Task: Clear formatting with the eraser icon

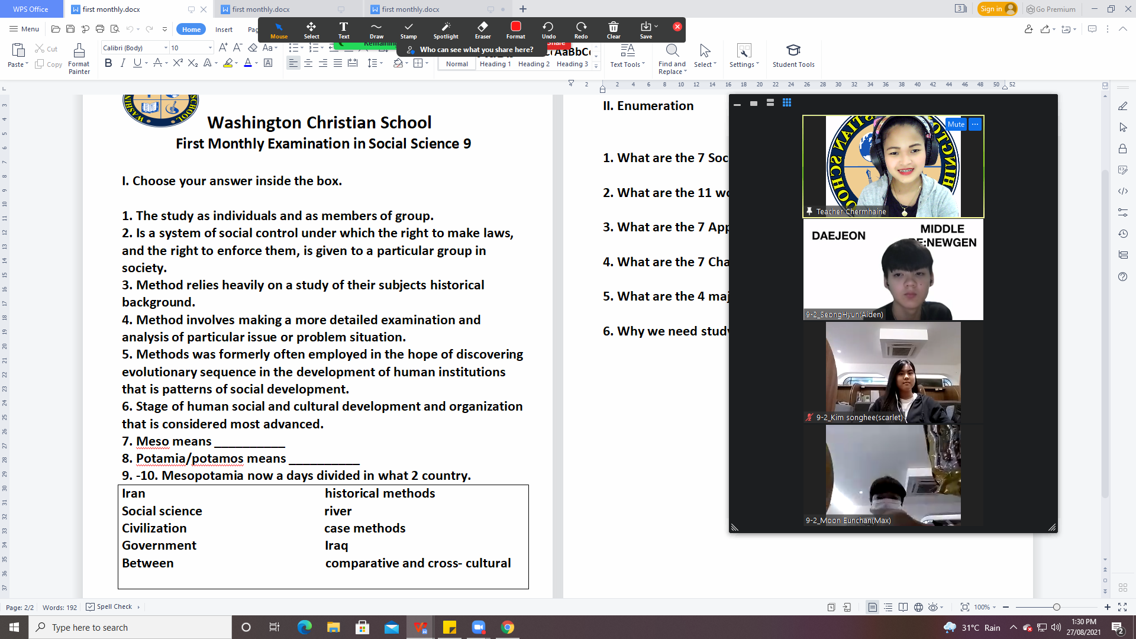Action: [x=253, y=47]
